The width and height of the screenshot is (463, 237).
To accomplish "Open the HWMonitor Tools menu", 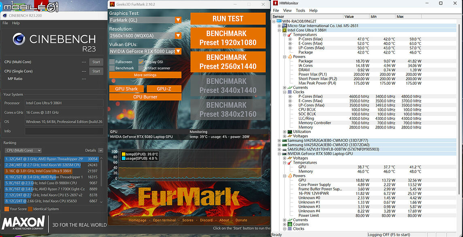I will point(300,10).
